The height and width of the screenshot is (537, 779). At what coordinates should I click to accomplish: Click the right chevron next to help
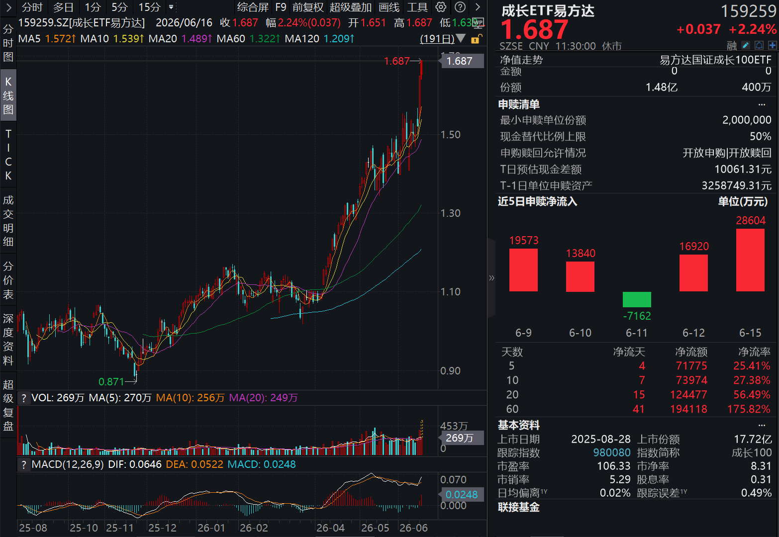coord(478,7)
